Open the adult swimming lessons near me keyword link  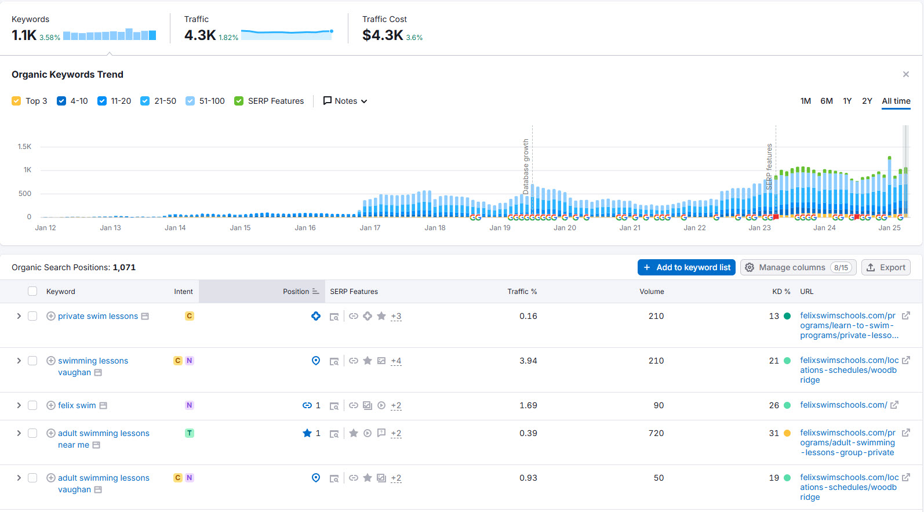pos(104,439)
